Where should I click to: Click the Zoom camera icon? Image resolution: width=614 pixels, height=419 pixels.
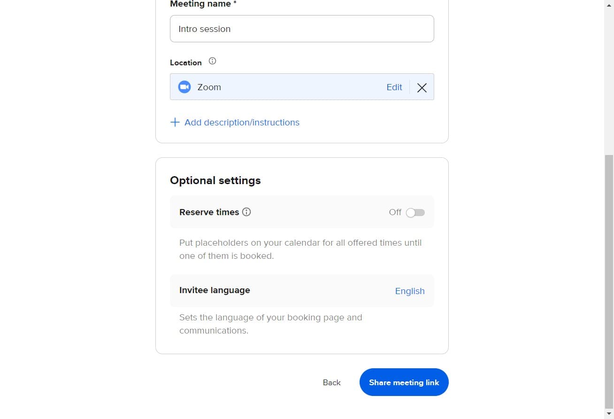pos(184,87)
